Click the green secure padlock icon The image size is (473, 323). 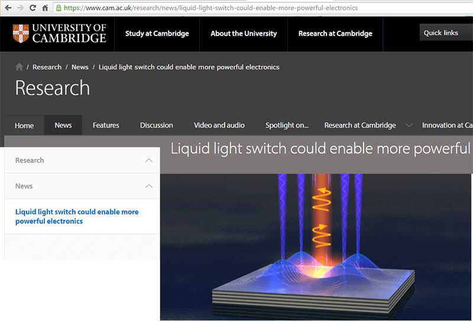coord(59,8)
